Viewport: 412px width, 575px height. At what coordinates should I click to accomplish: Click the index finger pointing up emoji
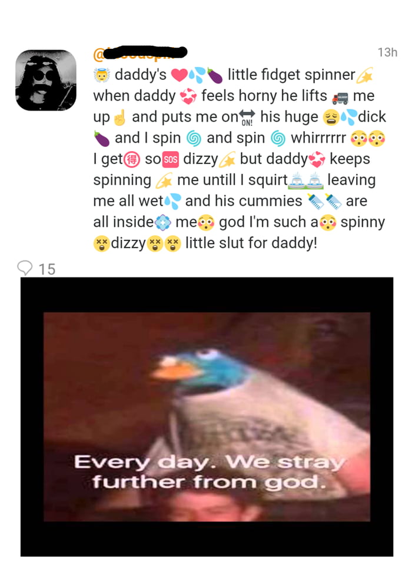[119, 118]
